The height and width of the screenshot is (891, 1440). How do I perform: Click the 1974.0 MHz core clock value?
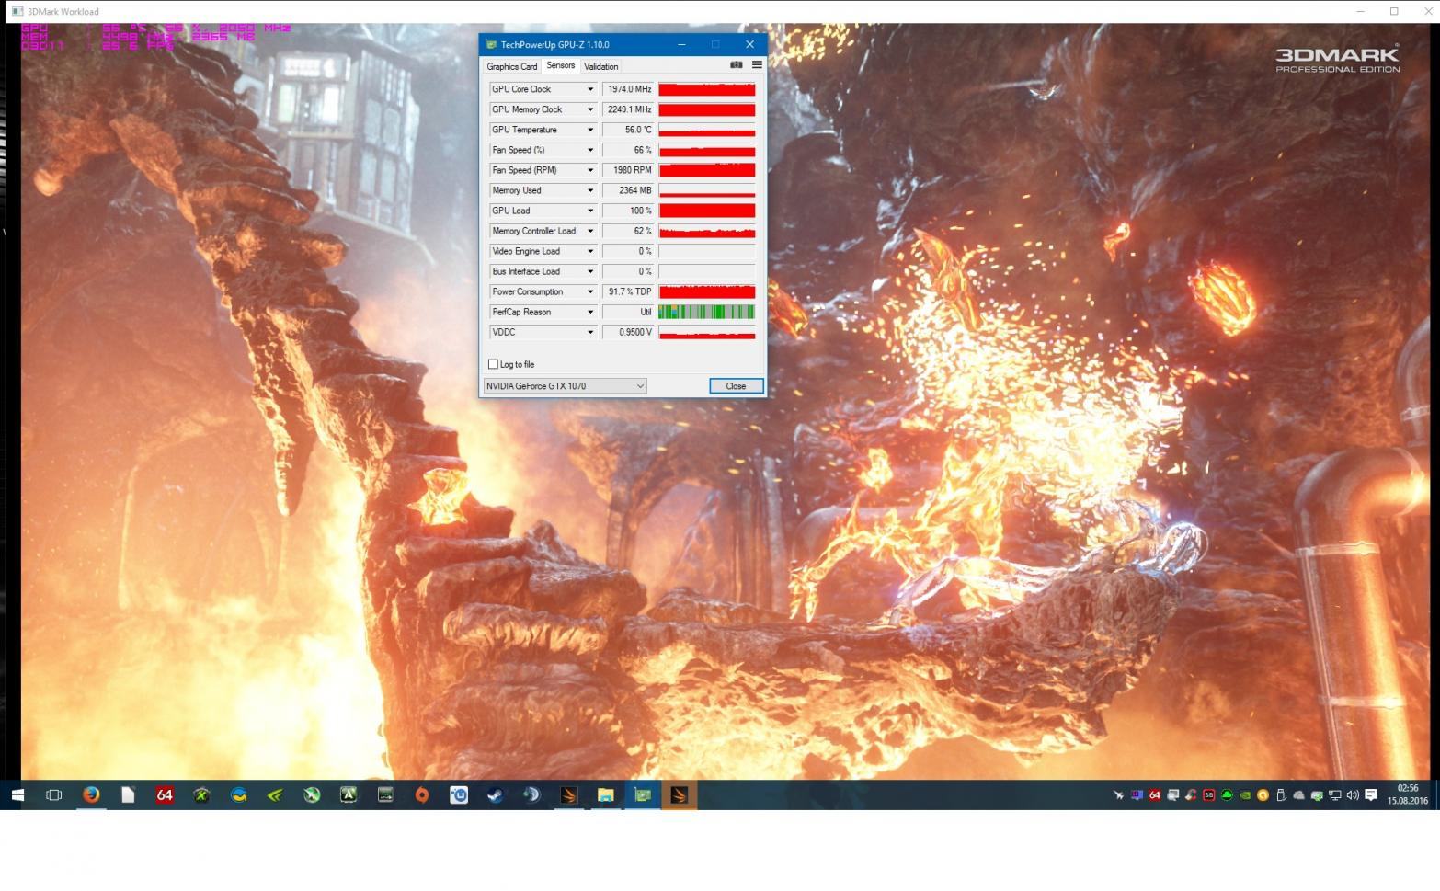(x=628, y=89)
